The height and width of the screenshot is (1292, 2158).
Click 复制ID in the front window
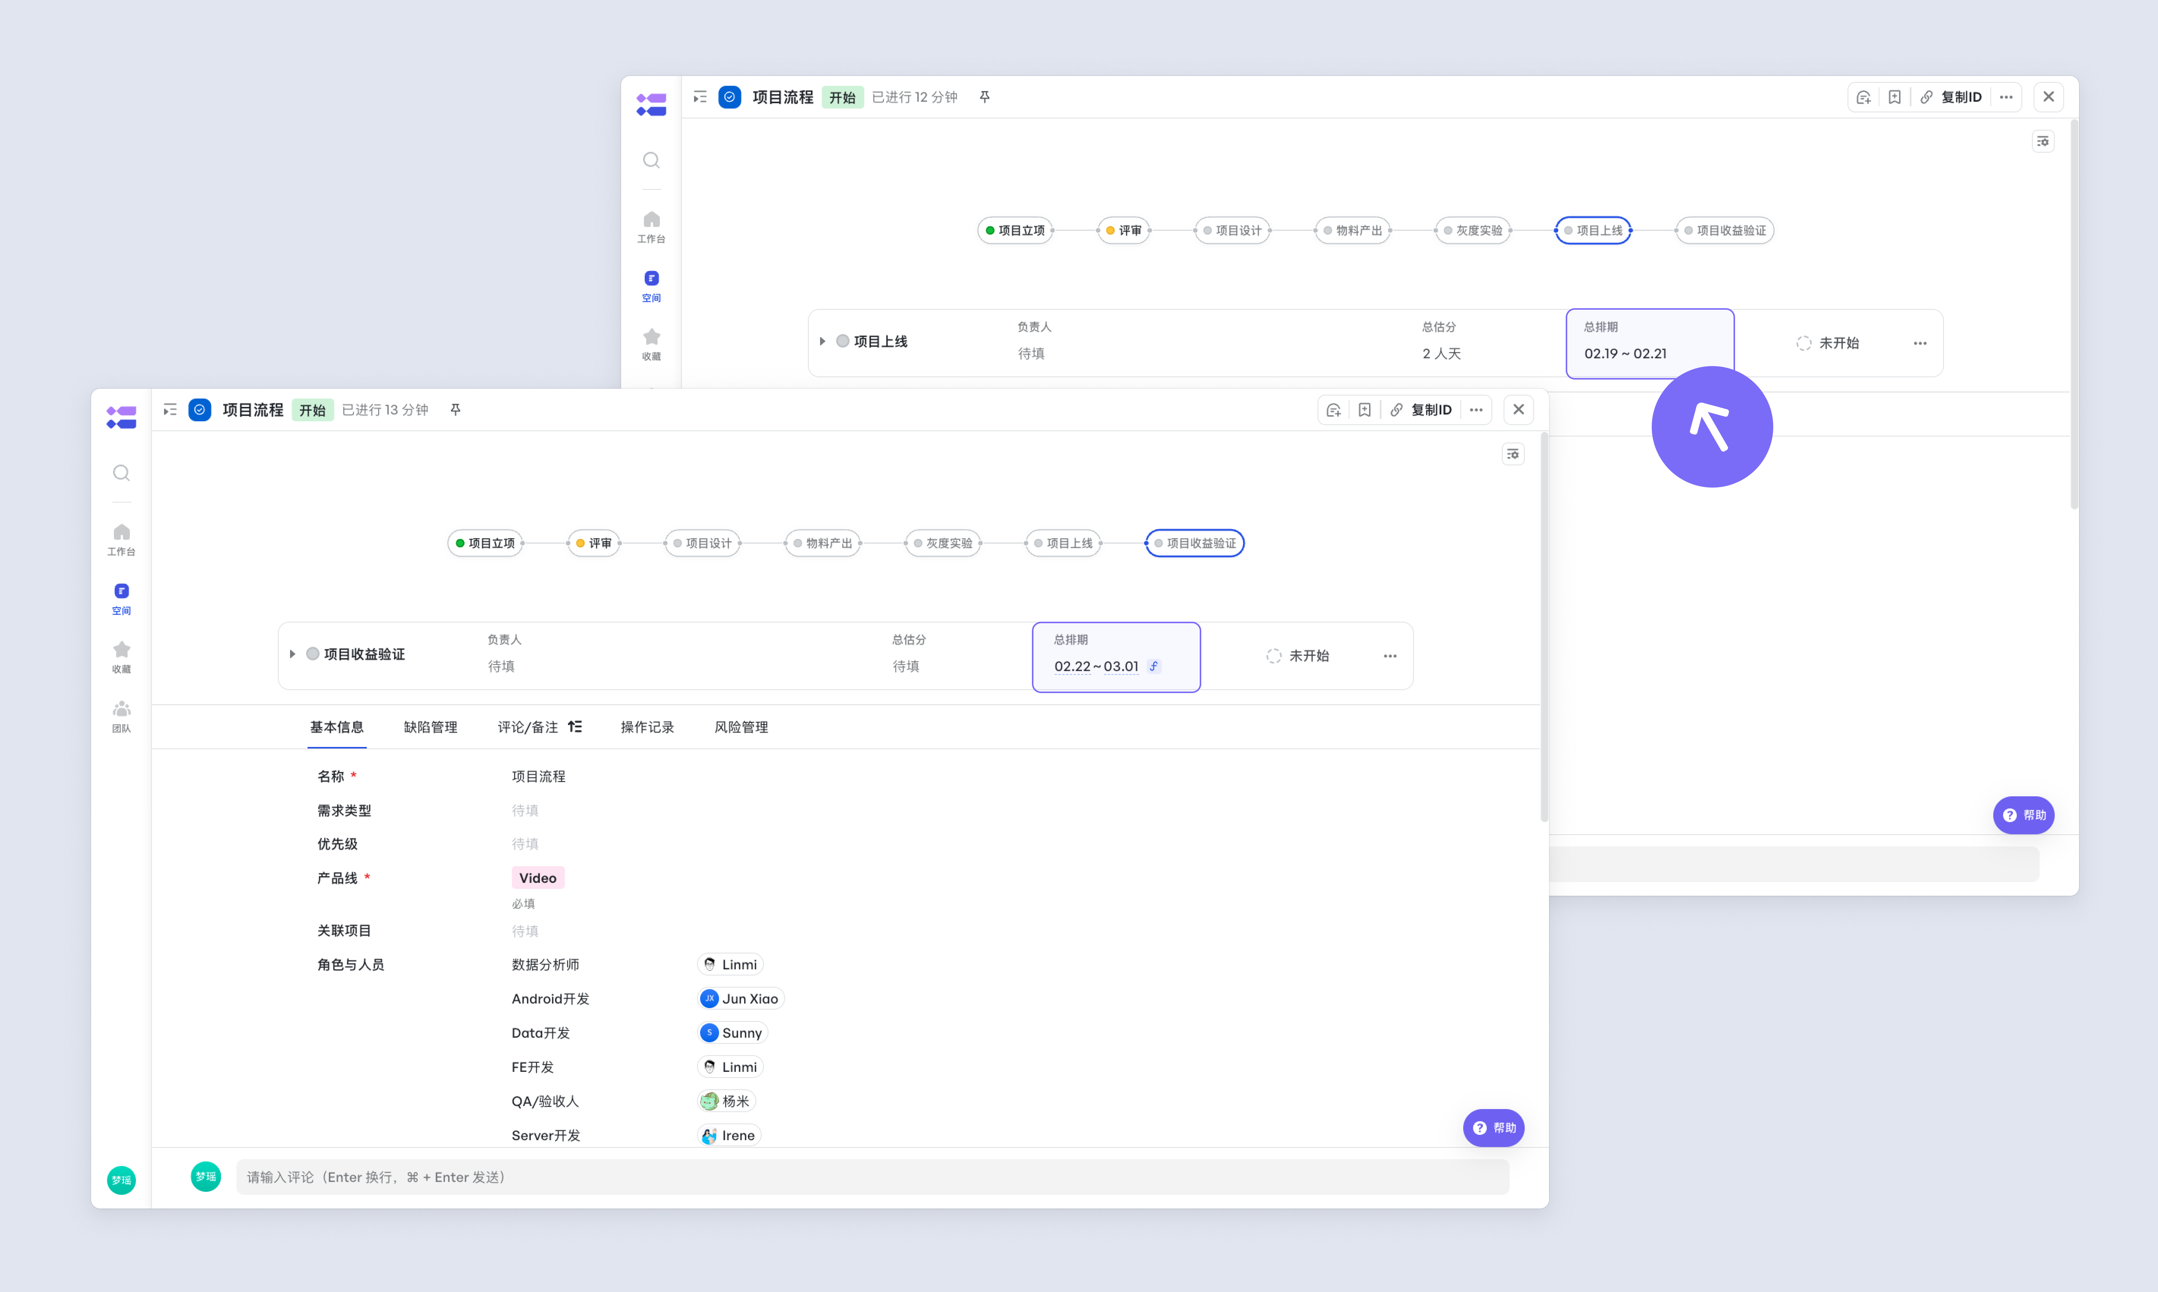[x=1421, y=410]
